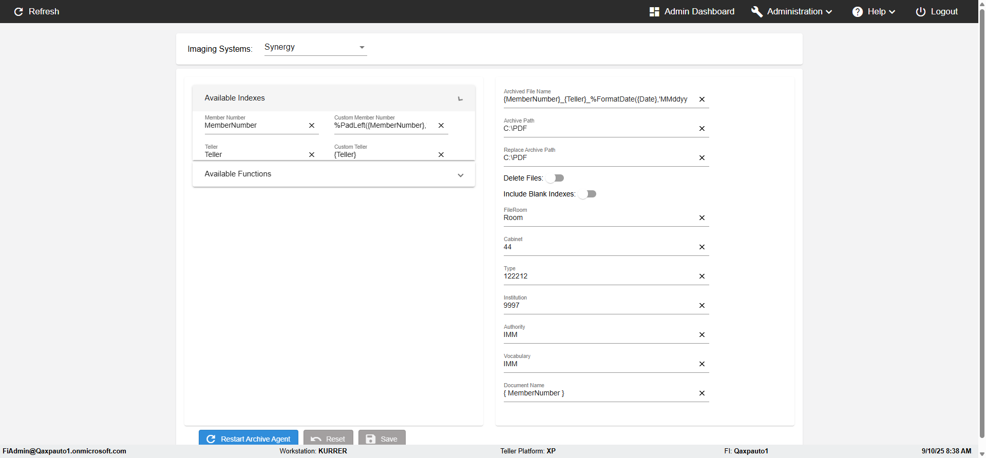Open the Imaging Systems dropdown
This screenshot has height=458, width=986.
point(315,47)
